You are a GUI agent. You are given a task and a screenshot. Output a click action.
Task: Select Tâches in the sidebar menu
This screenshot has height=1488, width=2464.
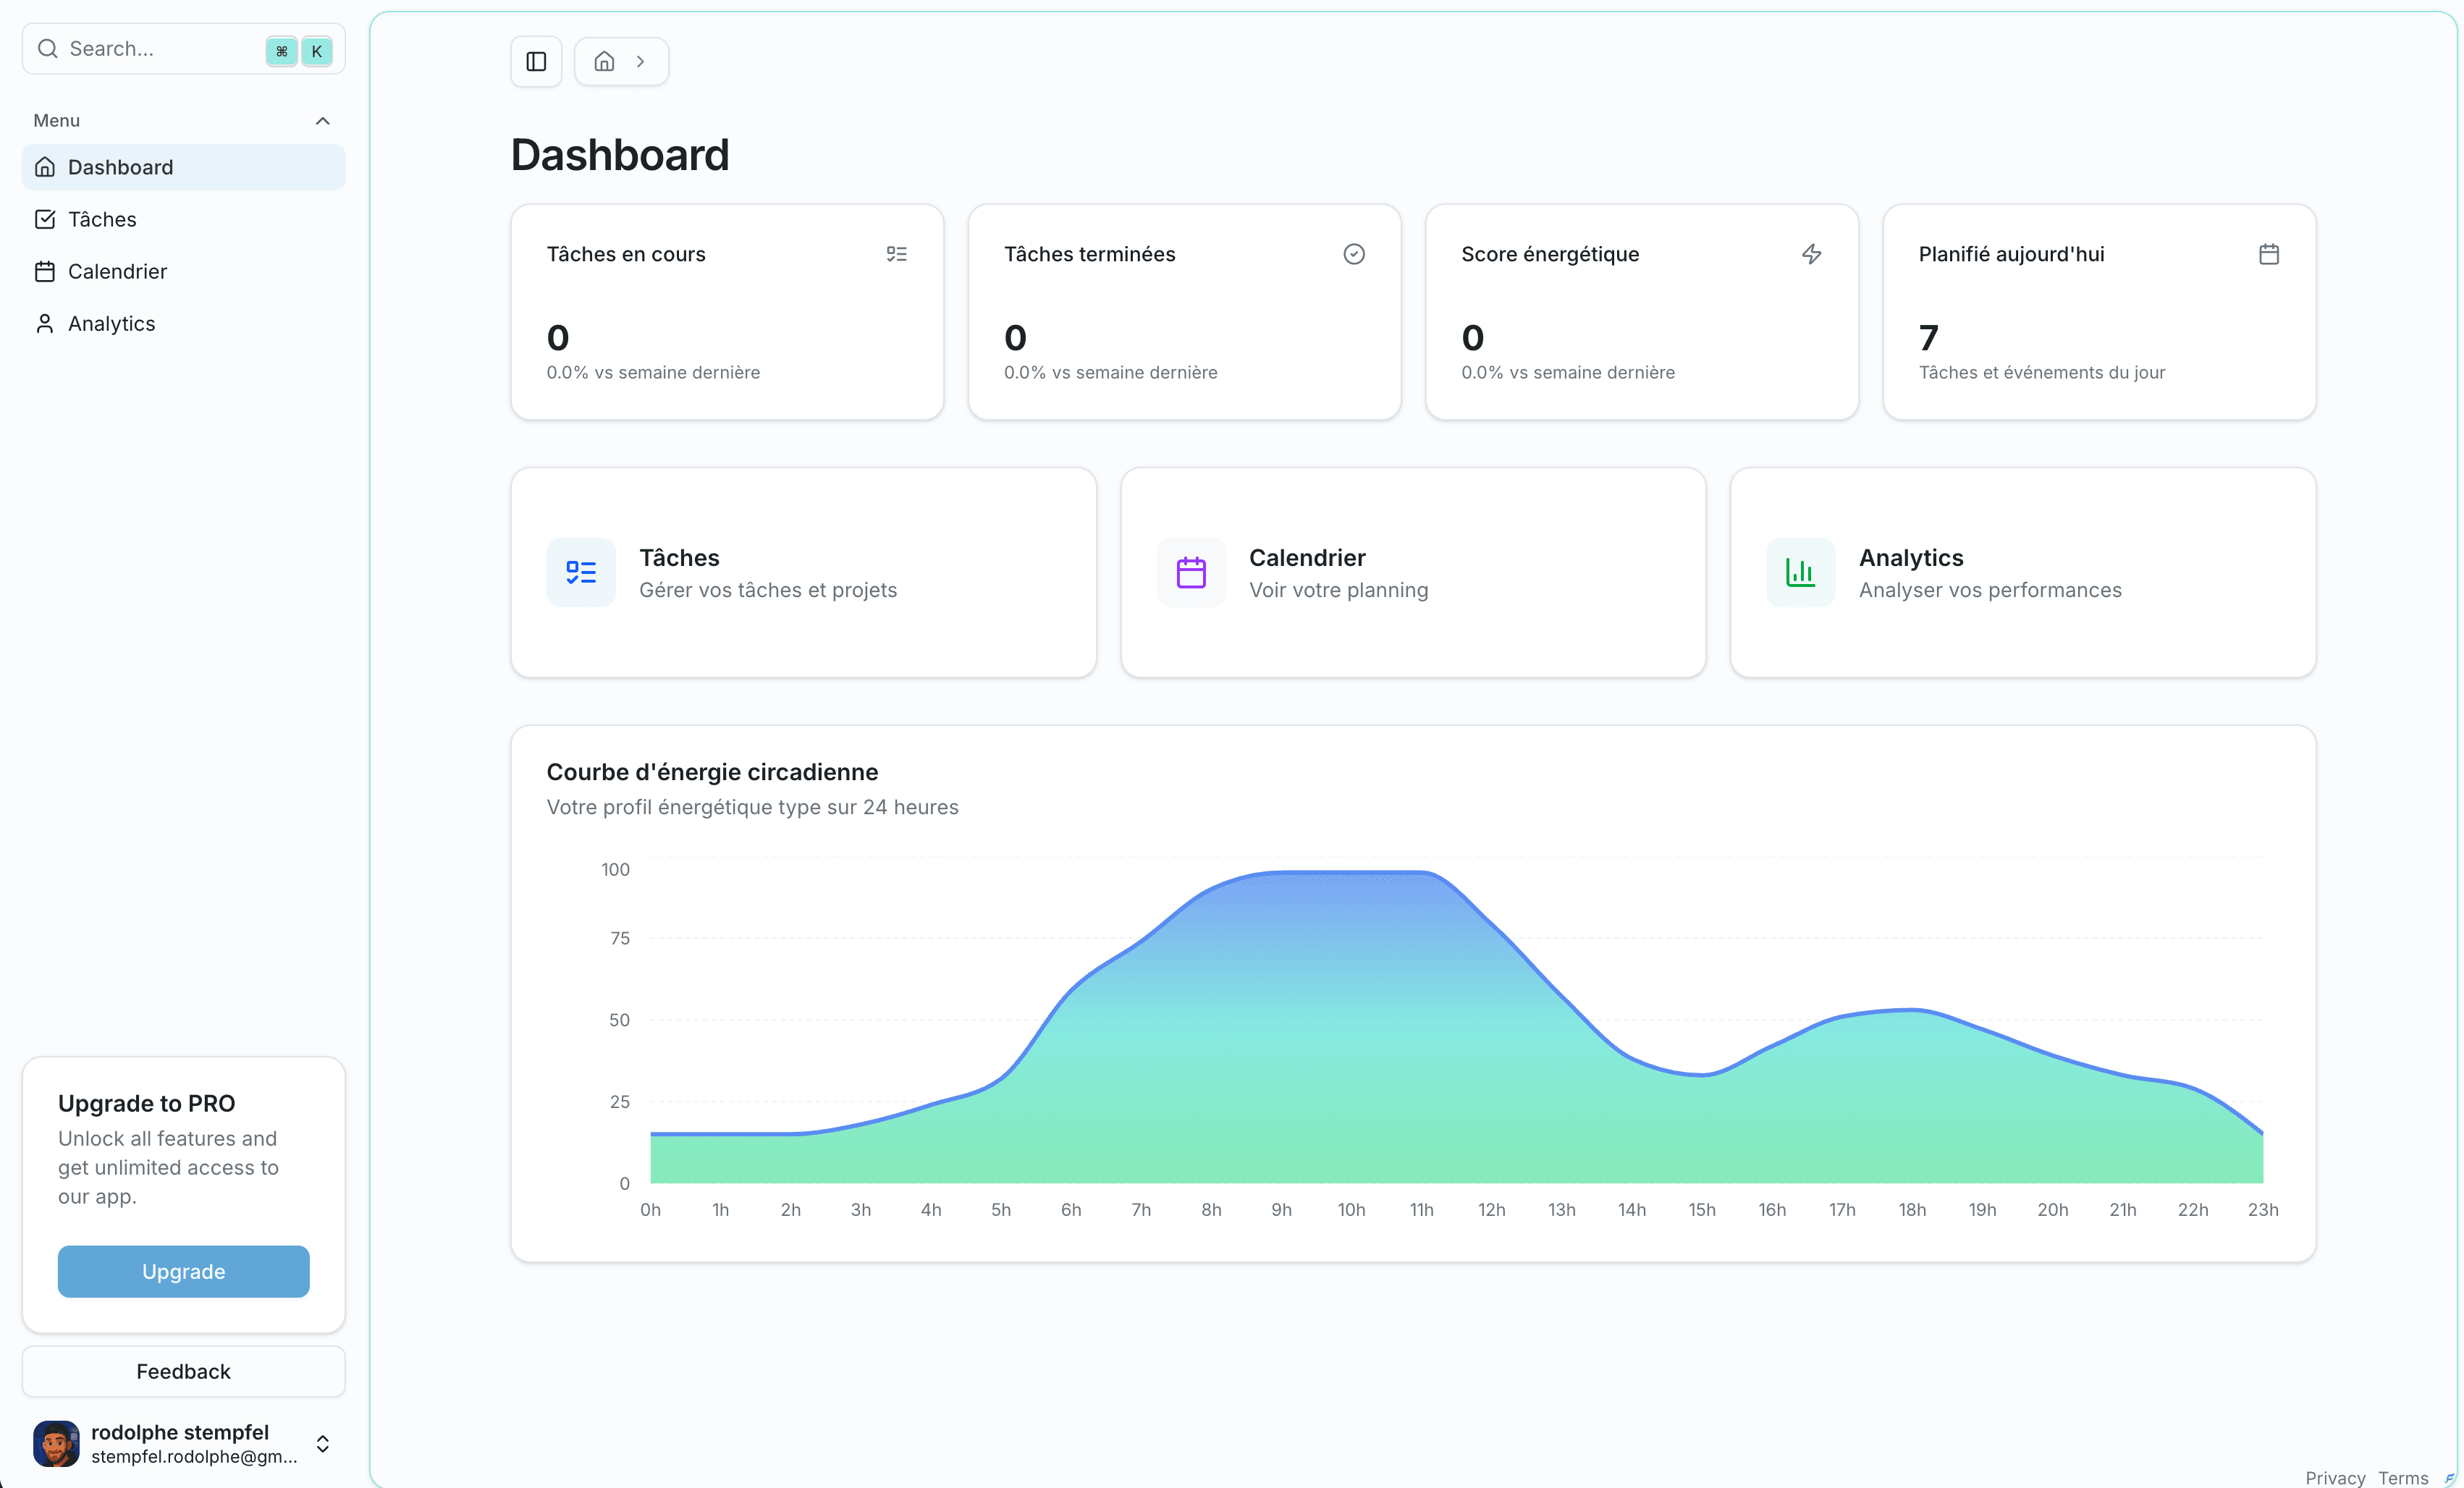[102, 219]
